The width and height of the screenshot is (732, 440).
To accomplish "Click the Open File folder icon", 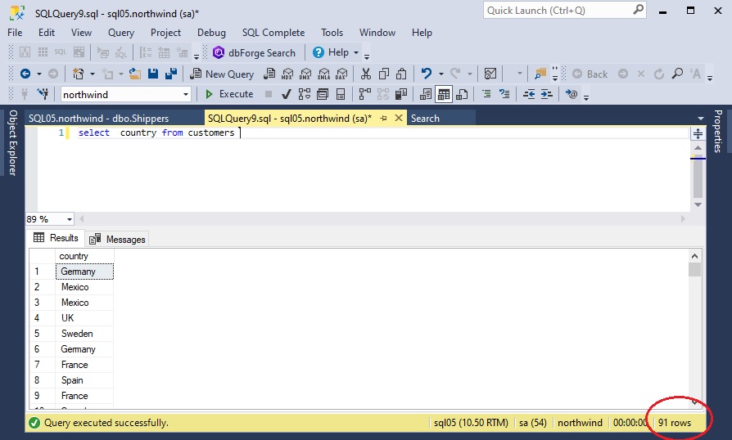I will click(x=135, y=74).
